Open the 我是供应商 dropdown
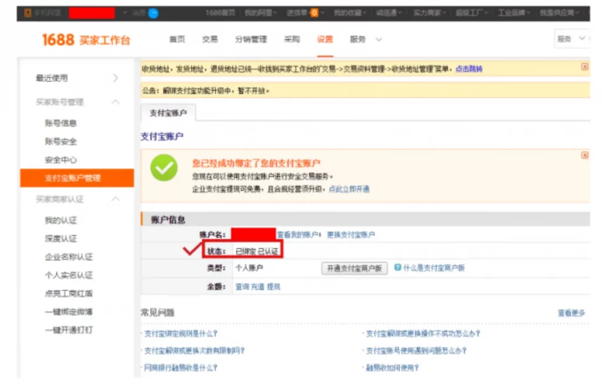The image size is (602, 386). (x=559, y=13)
